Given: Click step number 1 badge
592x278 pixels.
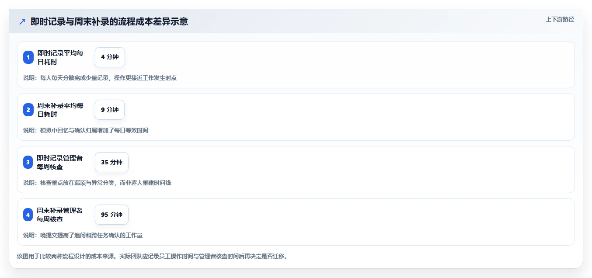Looking at the screenshot, I should click(x=28, y=57).
